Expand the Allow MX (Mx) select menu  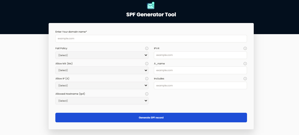coord(102,70)
